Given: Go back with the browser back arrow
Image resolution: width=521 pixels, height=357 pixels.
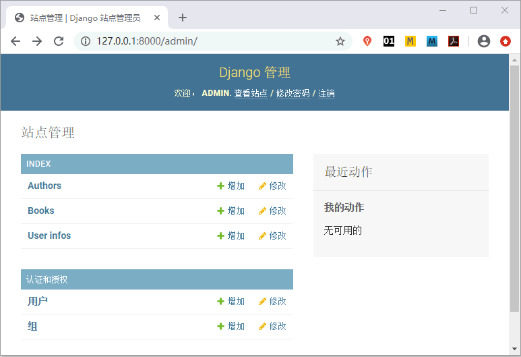Looking at the screenshot, I should (x=16, y=41).
